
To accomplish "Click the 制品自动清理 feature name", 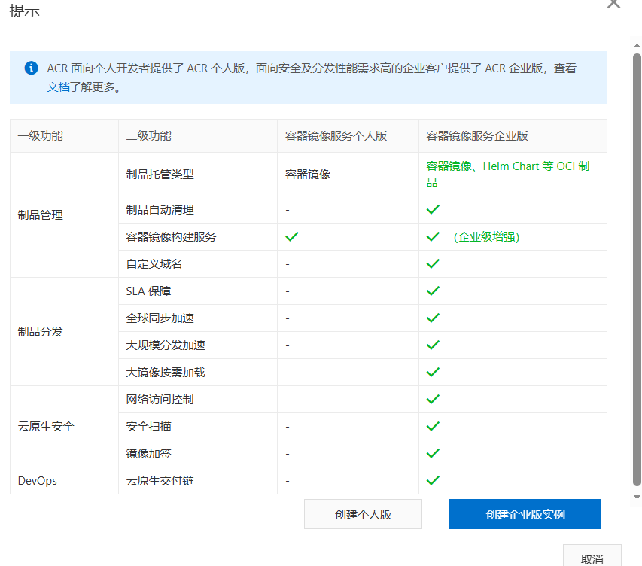I will [x=160, y=210].
